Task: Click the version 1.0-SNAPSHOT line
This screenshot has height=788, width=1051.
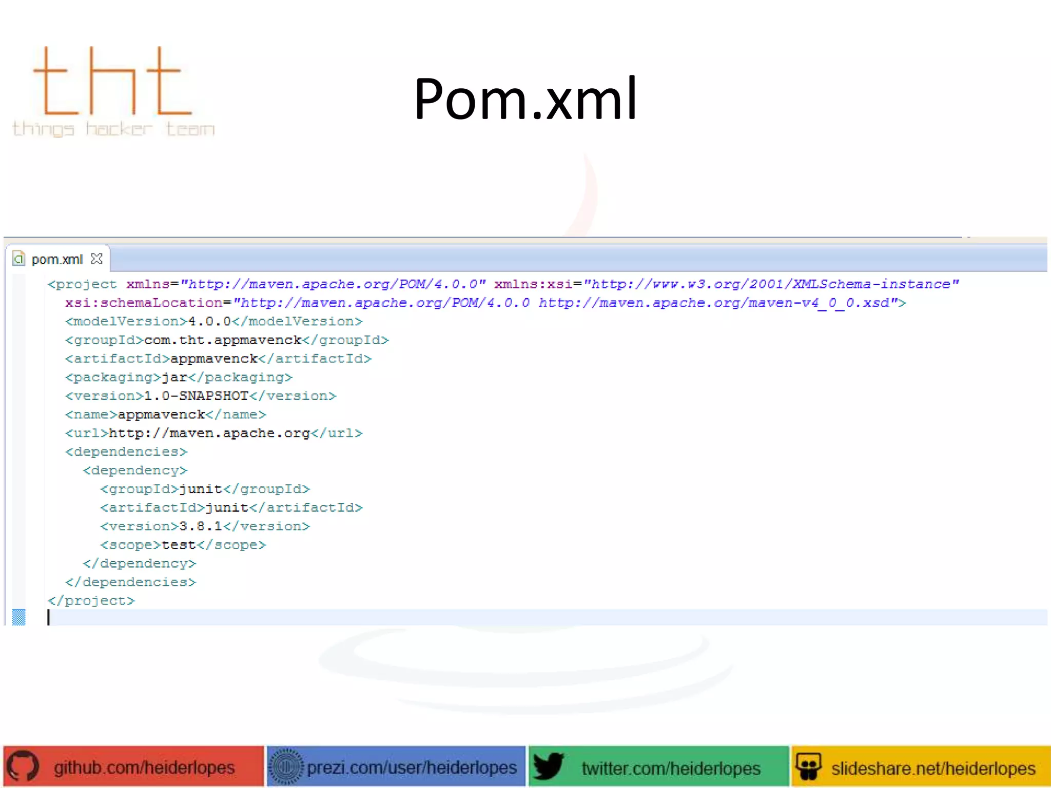Action: point(201,396)
